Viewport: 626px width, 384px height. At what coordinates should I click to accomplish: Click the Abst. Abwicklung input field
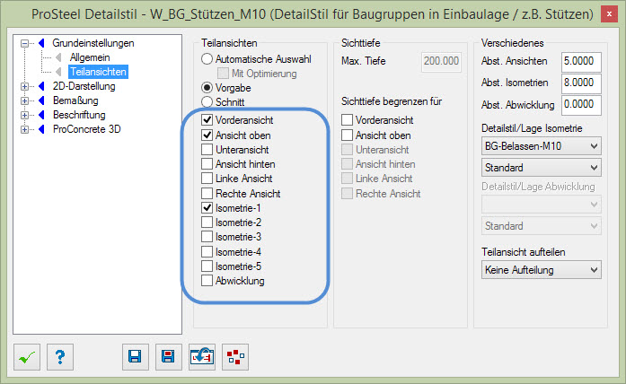pos(581,104)
